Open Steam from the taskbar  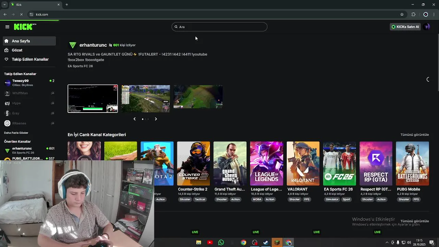(x=265, y=243)
